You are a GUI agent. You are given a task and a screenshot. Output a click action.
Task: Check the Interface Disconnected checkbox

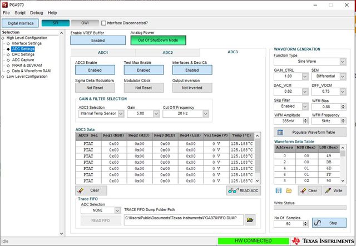click(104, 23)
